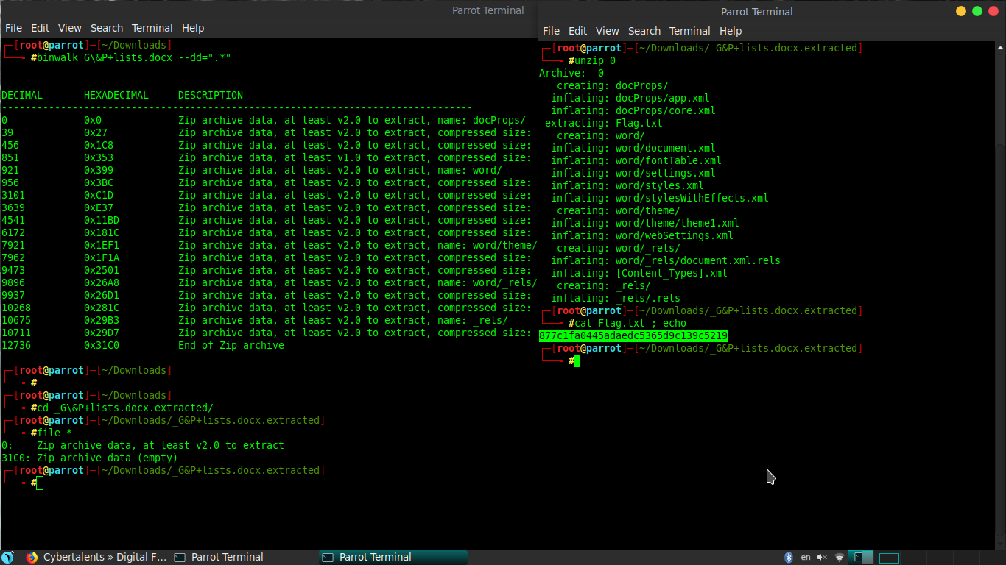Click the green highlighted flag hash text

pyautogui.click(x=633, y=335)
